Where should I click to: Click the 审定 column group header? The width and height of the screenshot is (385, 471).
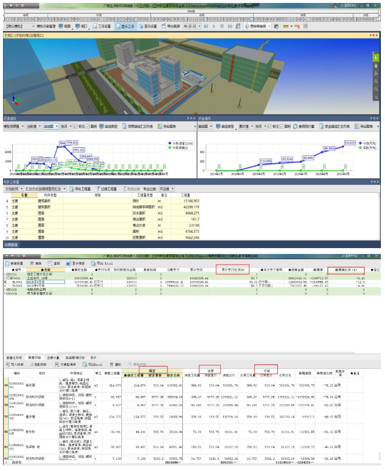tap(152, 371)
